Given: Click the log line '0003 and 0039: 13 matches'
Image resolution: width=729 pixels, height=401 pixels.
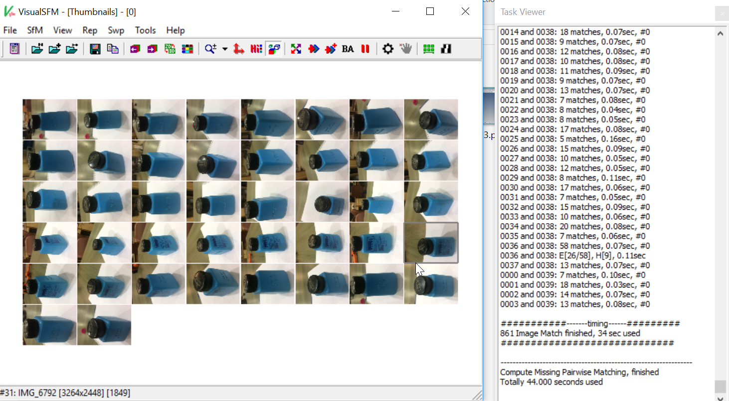Looking at the screenshot, I should [575, 304].
